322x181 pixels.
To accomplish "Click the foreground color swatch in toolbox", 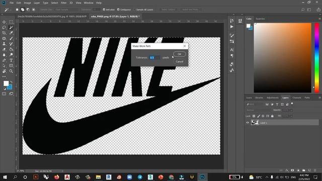I will click(x=6, y=83).
